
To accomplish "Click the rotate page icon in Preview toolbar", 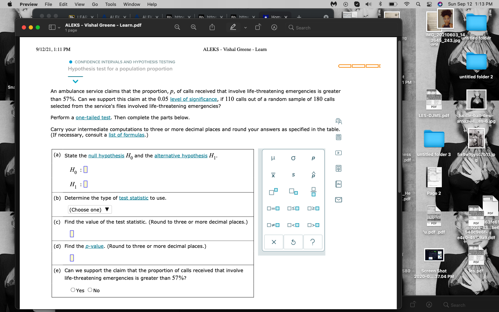I will coord(257,27).
